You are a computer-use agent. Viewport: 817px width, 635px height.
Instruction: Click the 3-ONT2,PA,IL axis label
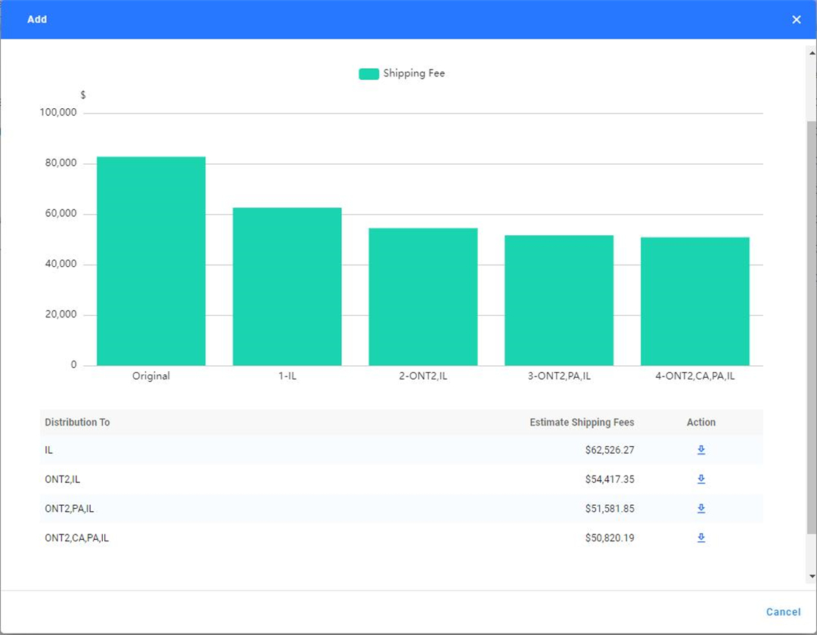click(x=559, y=376)
